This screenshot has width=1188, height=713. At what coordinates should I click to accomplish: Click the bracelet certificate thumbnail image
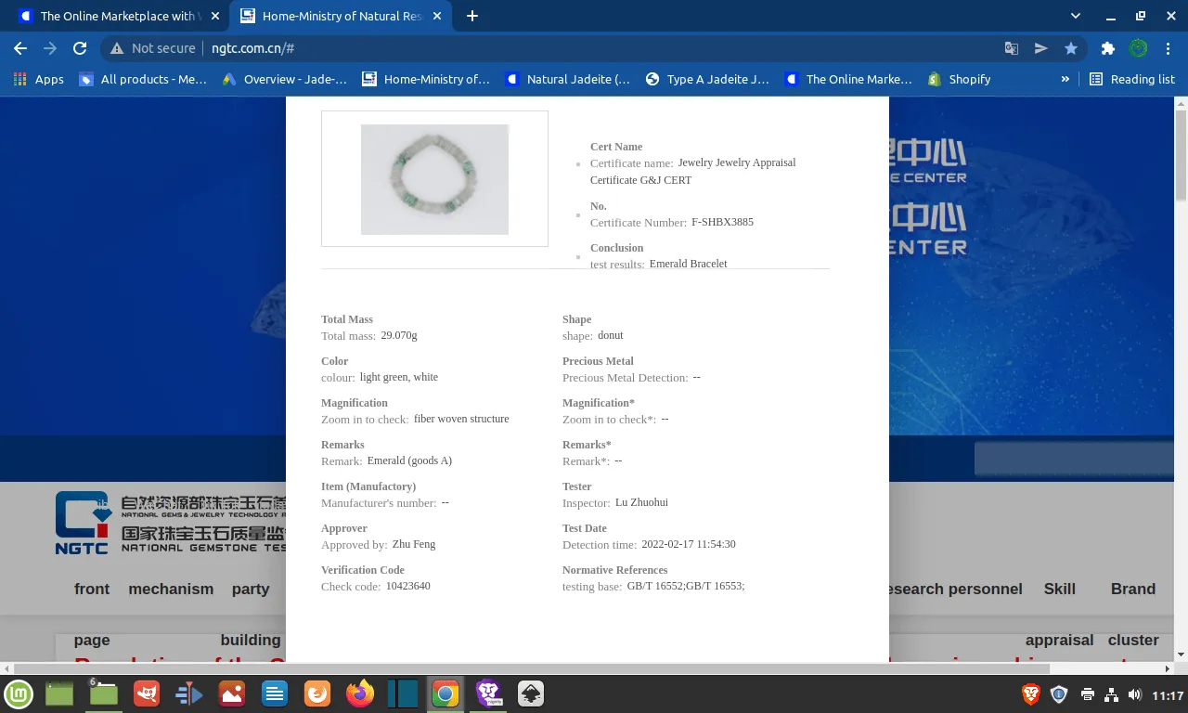[x=434, y=179]
